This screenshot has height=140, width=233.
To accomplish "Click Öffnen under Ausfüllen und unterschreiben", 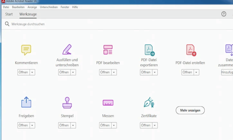I will [x=64, y=72].
